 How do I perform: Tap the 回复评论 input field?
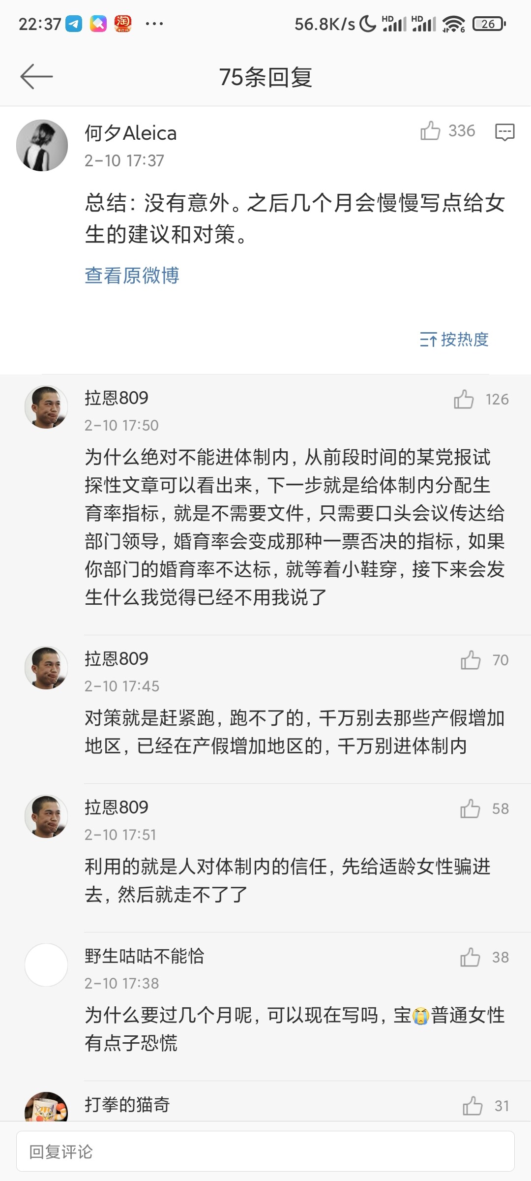(x=265, y=1151)
